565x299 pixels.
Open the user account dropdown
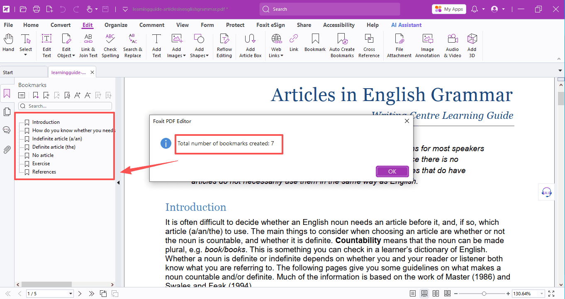(504, 9)
